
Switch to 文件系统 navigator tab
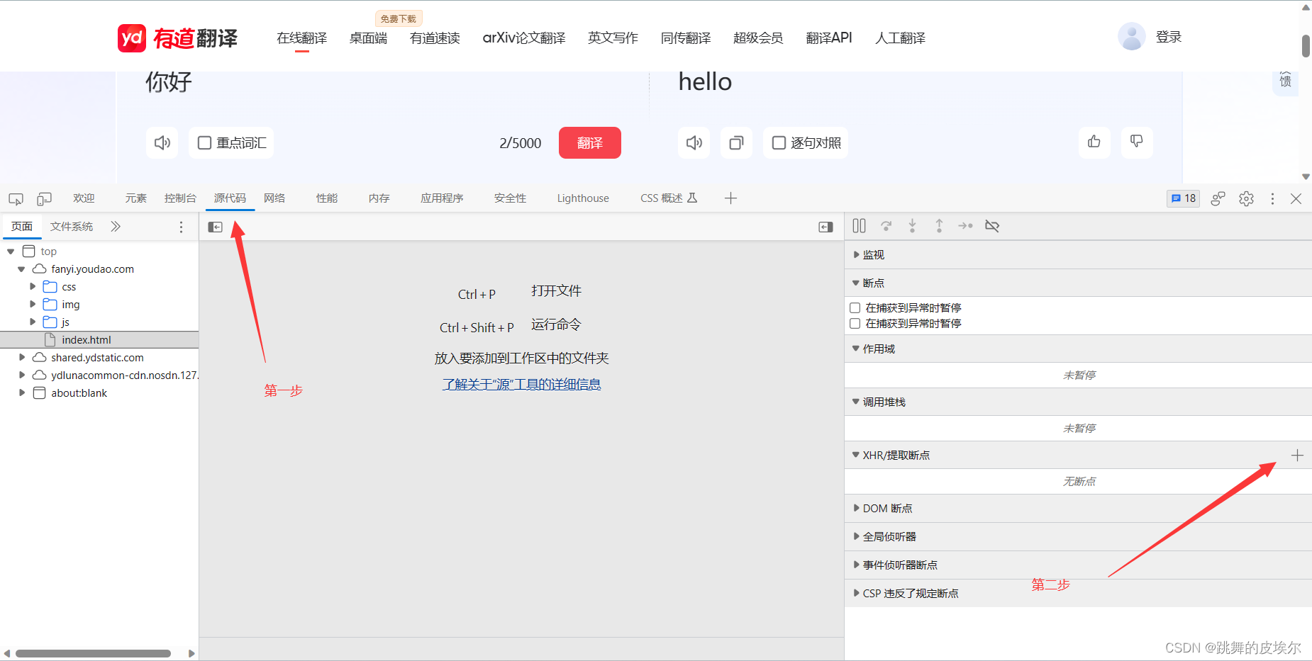(x=72, y=227)
